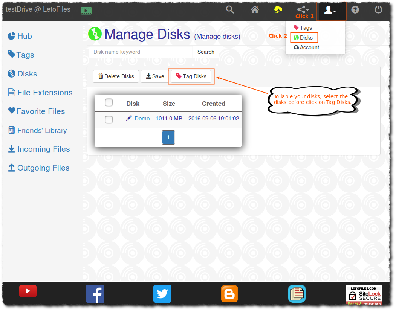Click the Twitter icon in the footer
Screen dimensions: 396x311
pyautogui.click(x=162, y=294)
